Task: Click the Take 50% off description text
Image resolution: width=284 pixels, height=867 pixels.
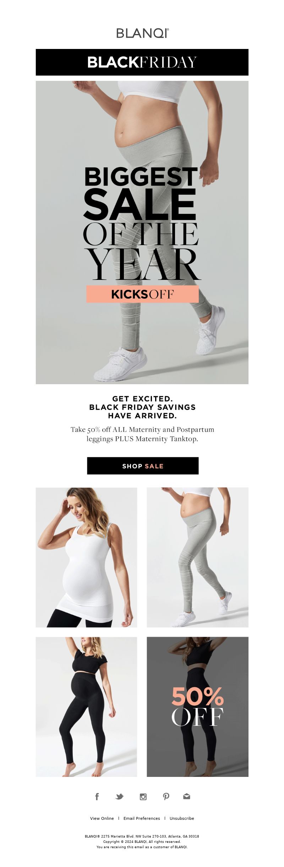Action: (142, 434)
